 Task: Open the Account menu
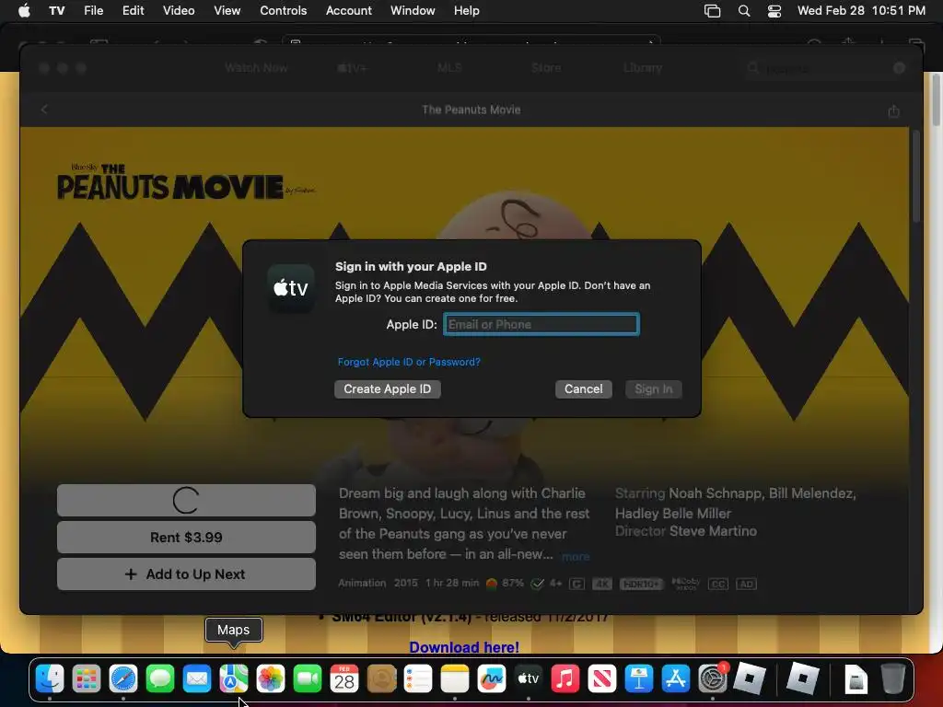[x=349, y=10]
